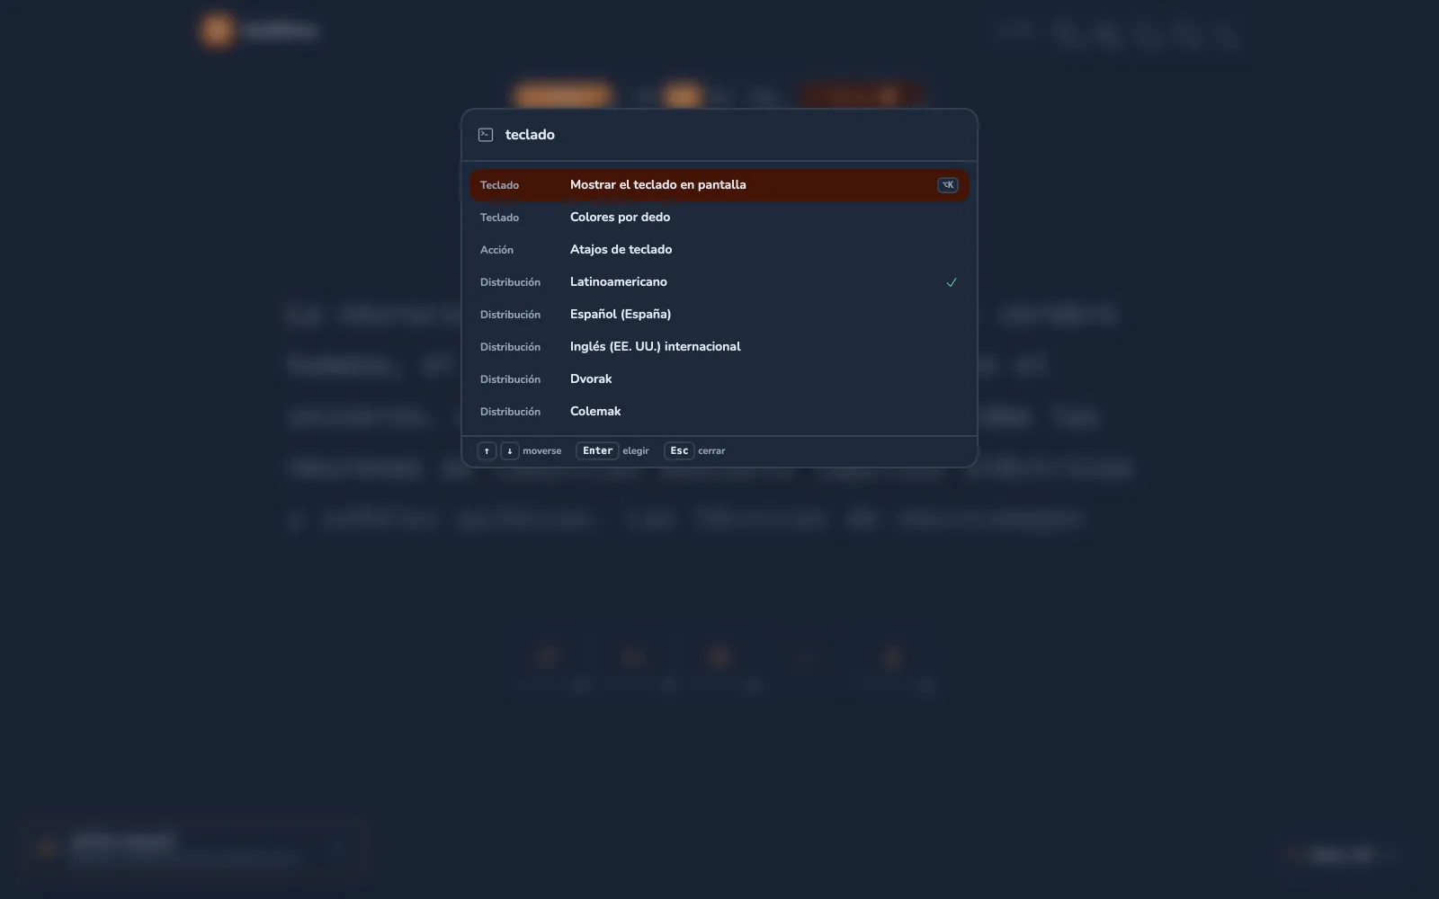Switch layout to Español (España)
Image resolution: width=1439 pixels, height=899 pixels.
coord(719,315)
